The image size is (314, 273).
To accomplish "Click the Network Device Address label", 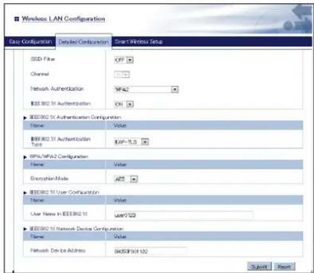I will tap(58, 250).
